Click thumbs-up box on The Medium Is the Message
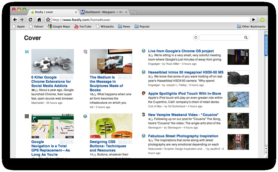This screenshot has width=278, height=172. click(x=120, y=77)
